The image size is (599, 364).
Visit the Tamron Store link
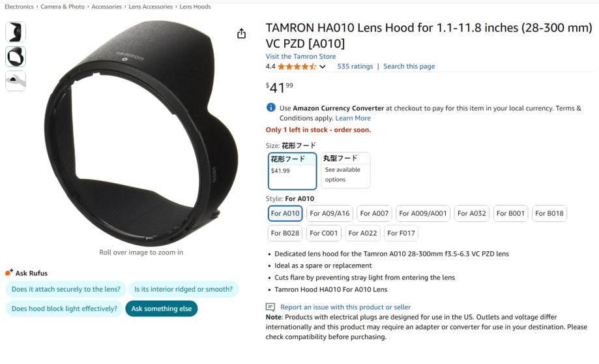[300, 56]
